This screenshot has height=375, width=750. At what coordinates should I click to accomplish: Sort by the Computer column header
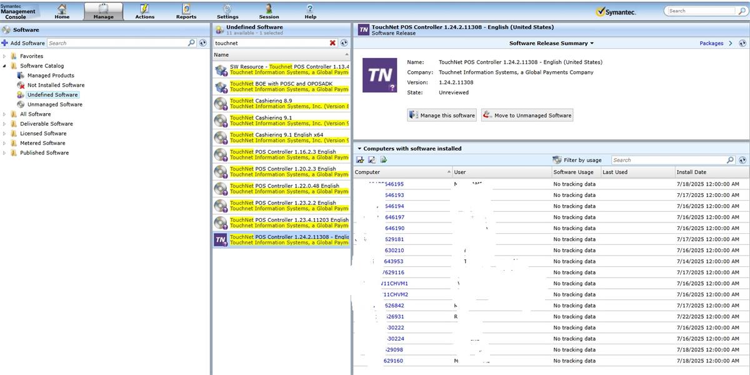(x=402, y=172)
